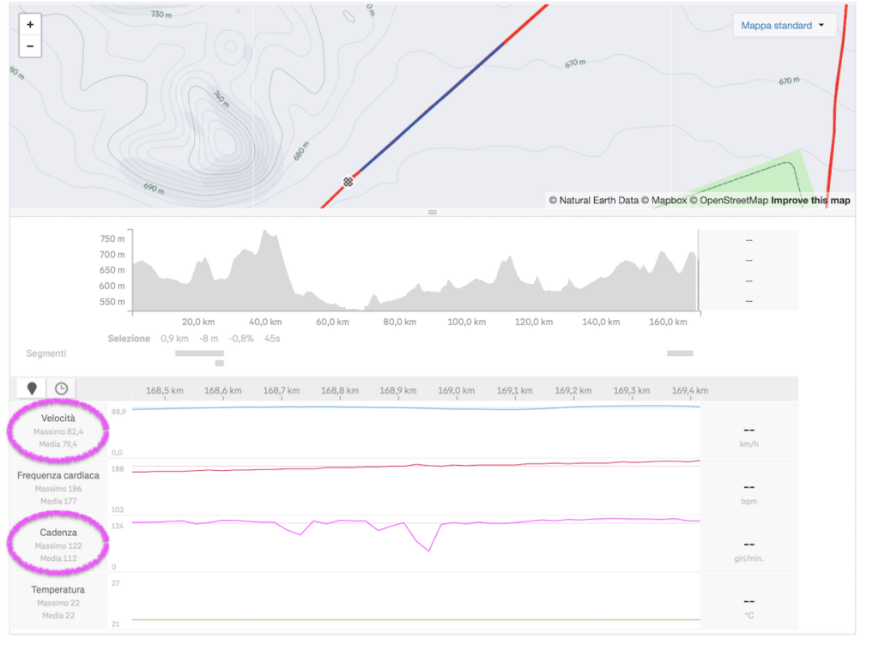The width and height of the screenshot is (879, 651).
Task: Open the OpenStreetMap attribution link
Action: click(x=728, y=201)
